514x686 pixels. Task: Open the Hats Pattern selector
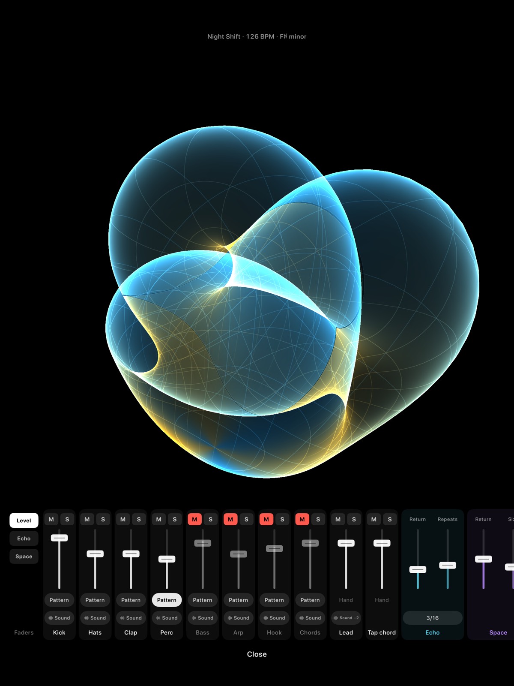click(95, 600)
